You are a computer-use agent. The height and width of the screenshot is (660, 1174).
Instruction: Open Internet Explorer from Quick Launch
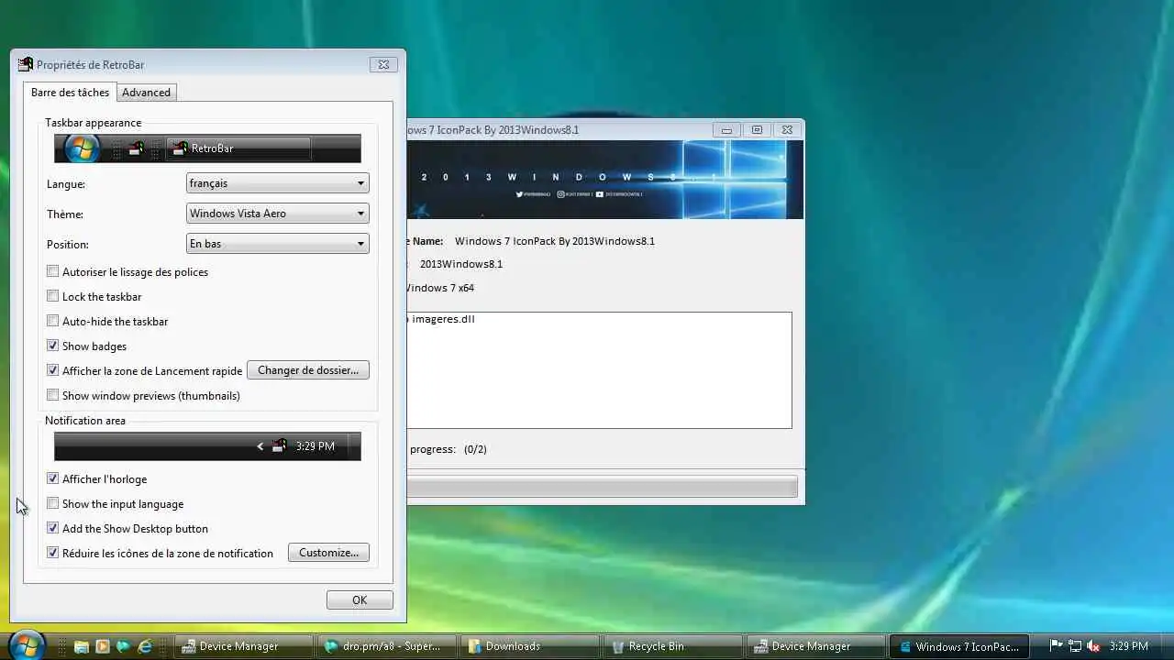tap(145, 646)
